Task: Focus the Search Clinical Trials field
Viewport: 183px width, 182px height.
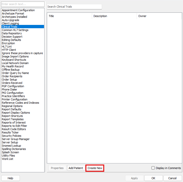Action: pyautogui.click(x=74, y=7)
